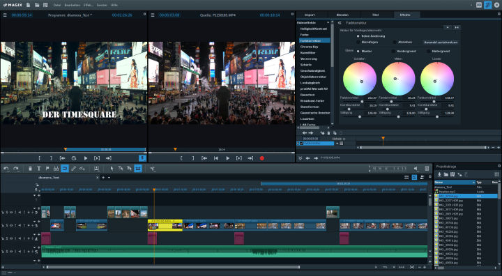Select the Chroma Key effect
502x276 pixels.
(309, 47)
